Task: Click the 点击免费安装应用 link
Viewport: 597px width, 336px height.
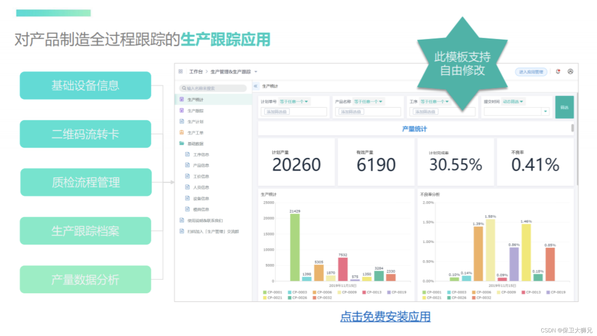Action: 385,316
